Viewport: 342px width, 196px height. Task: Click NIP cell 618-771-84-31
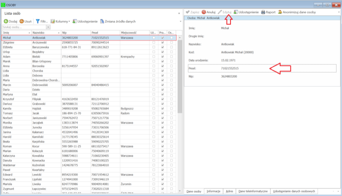(x=76, y=47)
